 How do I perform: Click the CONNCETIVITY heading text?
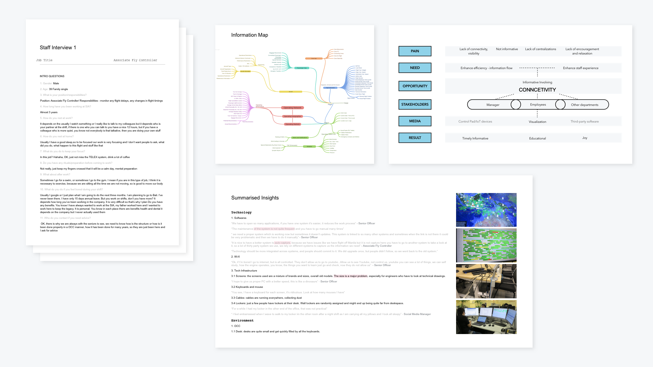(x=537, y=90)
